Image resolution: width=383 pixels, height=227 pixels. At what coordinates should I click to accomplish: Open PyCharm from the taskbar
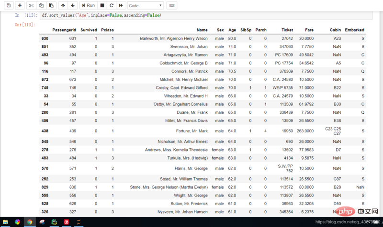54,222
